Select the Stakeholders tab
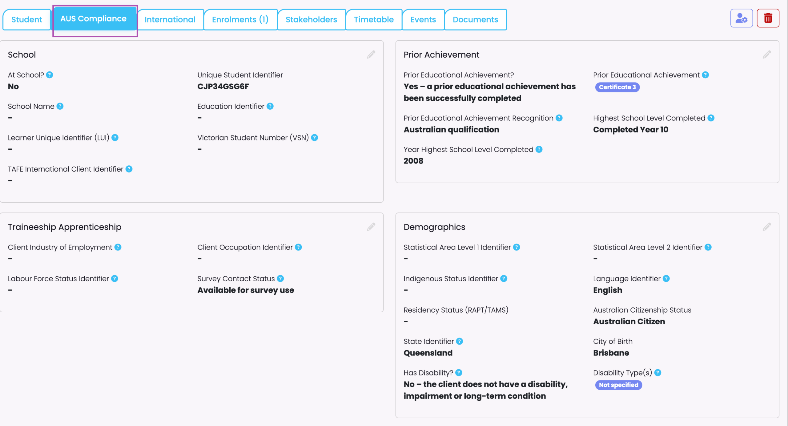Image resolution: width=788 pixels, height=426 pixels. click(x=311, y=19)
